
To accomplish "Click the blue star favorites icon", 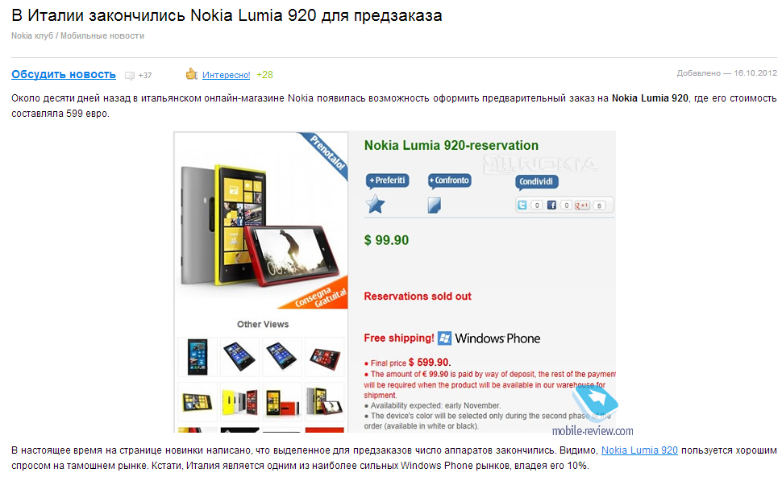I will (x=376, y=204).
